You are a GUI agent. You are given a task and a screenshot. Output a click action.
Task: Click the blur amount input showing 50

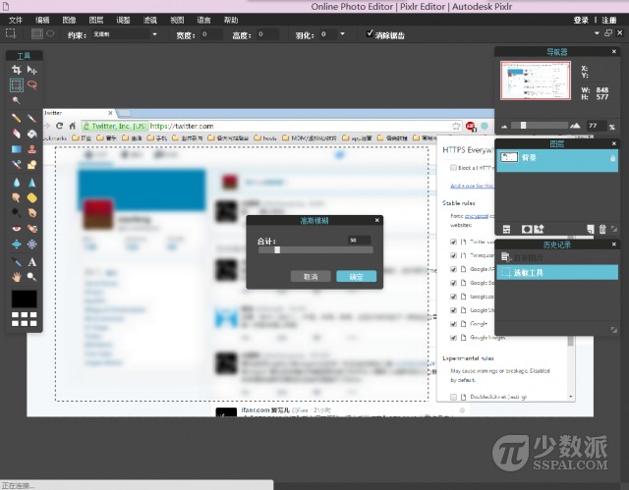(359, 240)
